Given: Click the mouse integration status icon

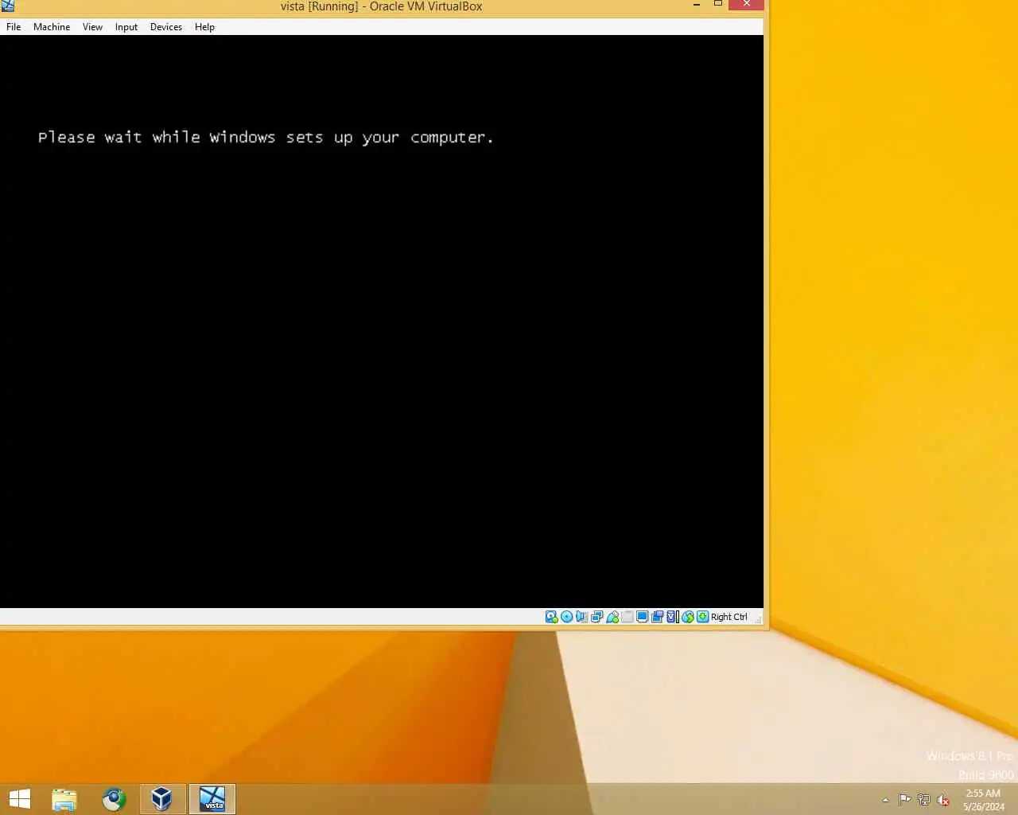Looking at the screenshot, I should tap(688, 617).
